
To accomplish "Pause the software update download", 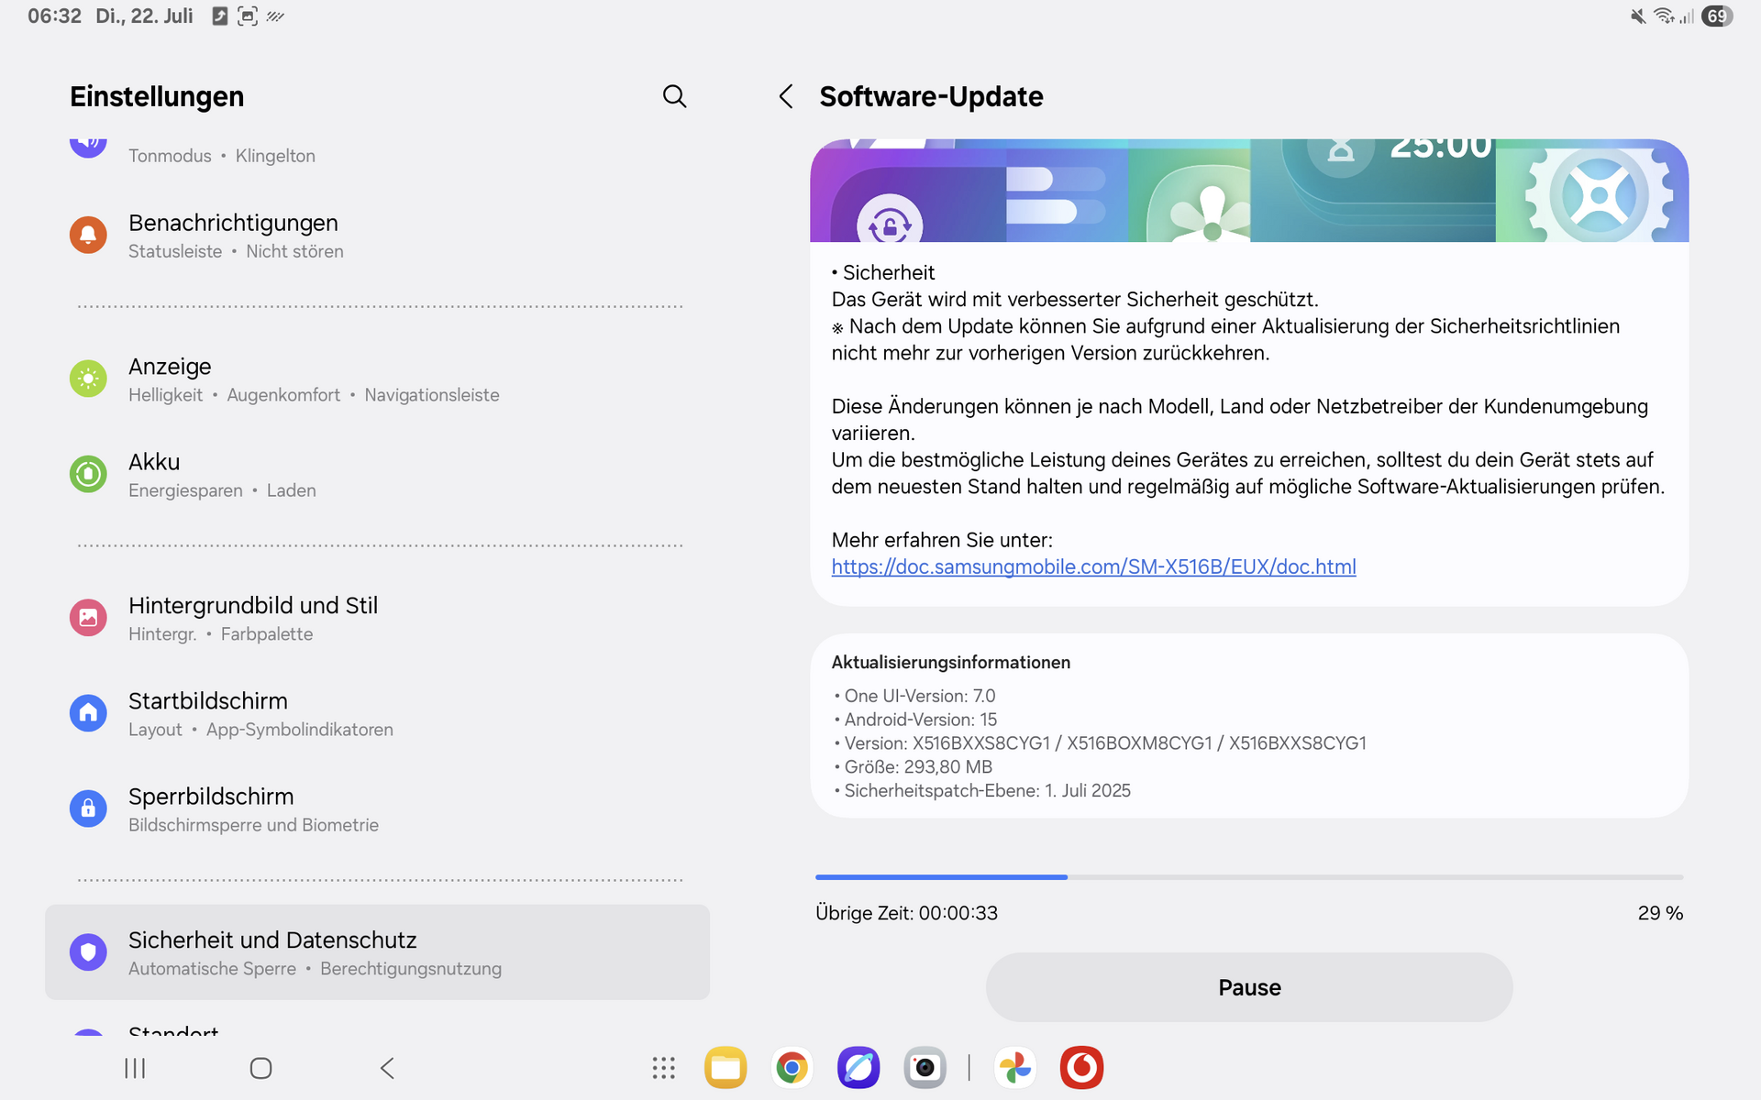I will pyautogui.click(x=1248, y=987).
